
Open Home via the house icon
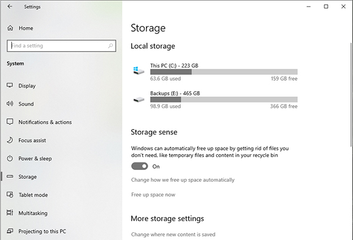point(10,28)
